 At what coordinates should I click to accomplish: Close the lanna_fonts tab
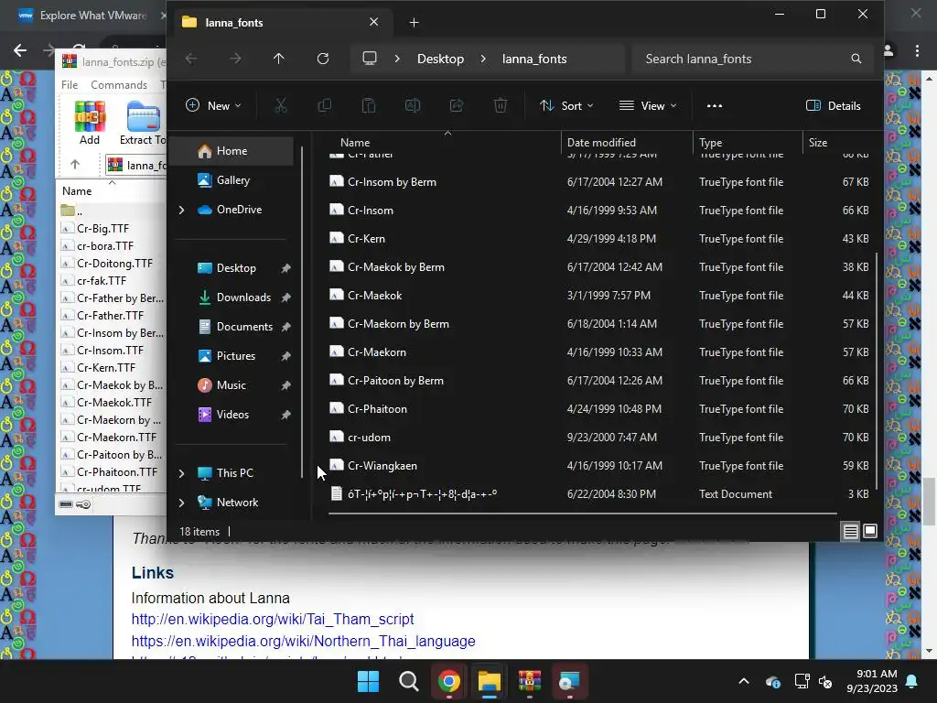coord(374,22)
